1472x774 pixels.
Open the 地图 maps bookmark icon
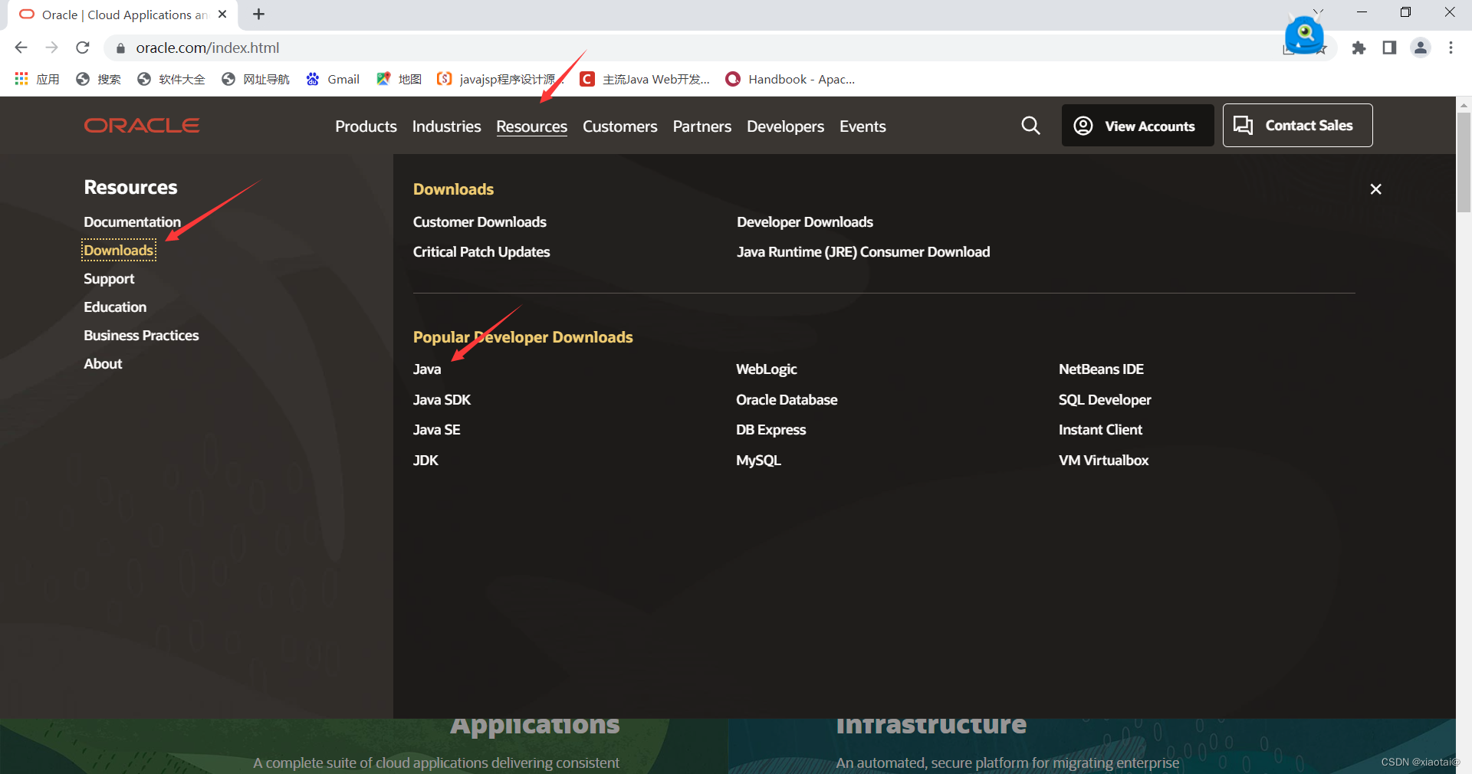point(383,78)
